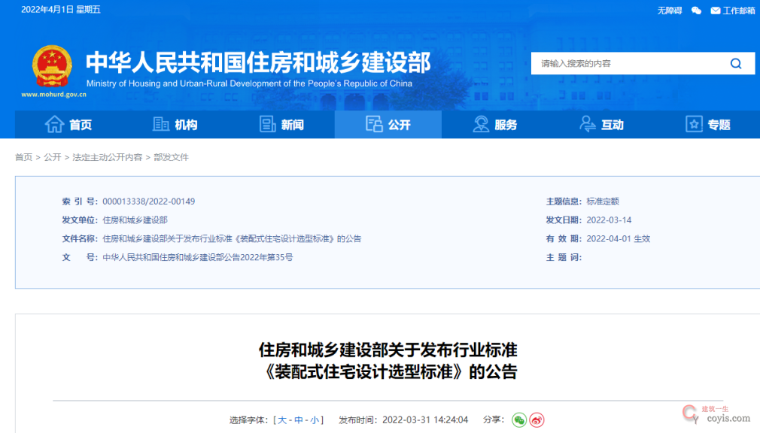Click the star icon beside 专题

tap(694, 124)
